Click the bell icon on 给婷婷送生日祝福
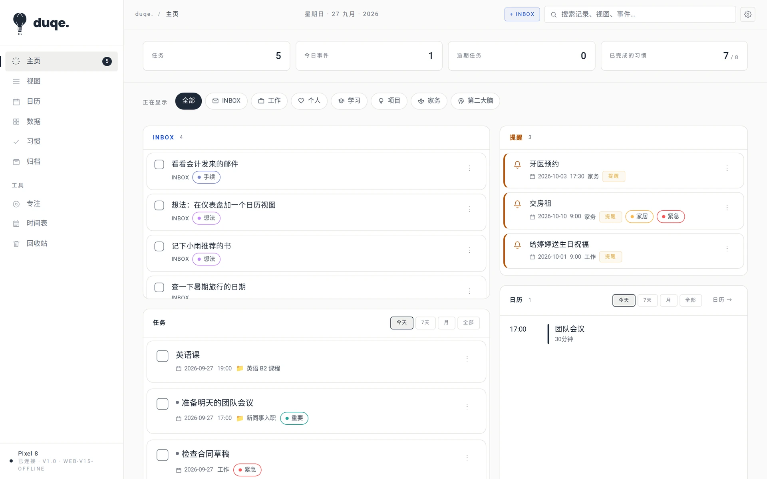The height and width of the screenshot is (479, 767). click(x=517, y=245)
